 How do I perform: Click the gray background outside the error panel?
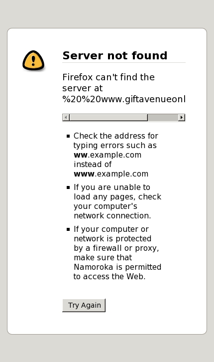tap(107, 14)
